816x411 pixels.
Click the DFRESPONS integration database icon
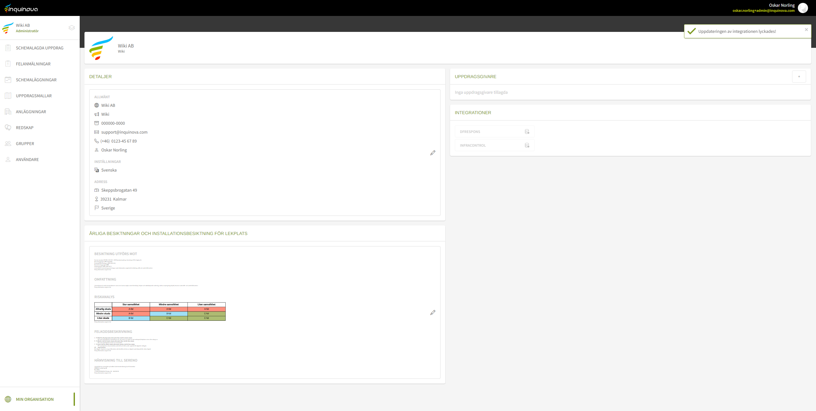tap(527, 132)
